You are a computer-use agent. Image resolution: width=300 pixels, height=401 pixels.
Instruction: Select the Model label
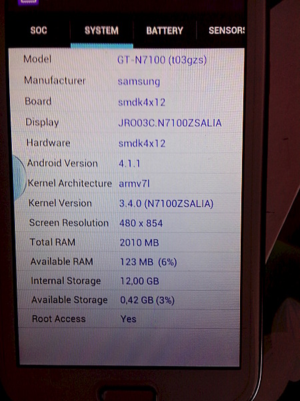tap(37, 59)
